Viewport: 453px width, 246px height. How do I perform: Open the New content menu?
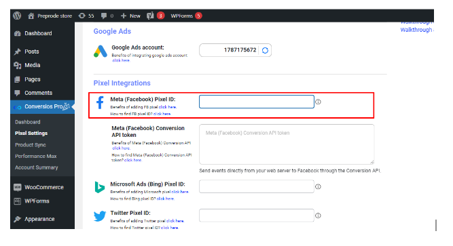(130, 16)
